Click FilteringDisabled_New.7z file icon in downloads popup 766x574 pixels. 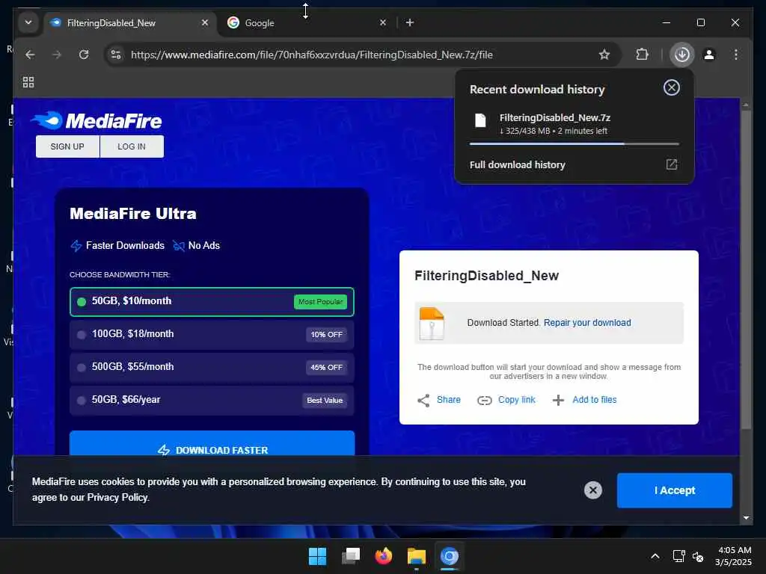481,120
